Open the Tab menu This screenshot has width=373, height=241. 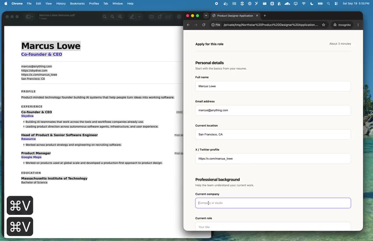106,4
